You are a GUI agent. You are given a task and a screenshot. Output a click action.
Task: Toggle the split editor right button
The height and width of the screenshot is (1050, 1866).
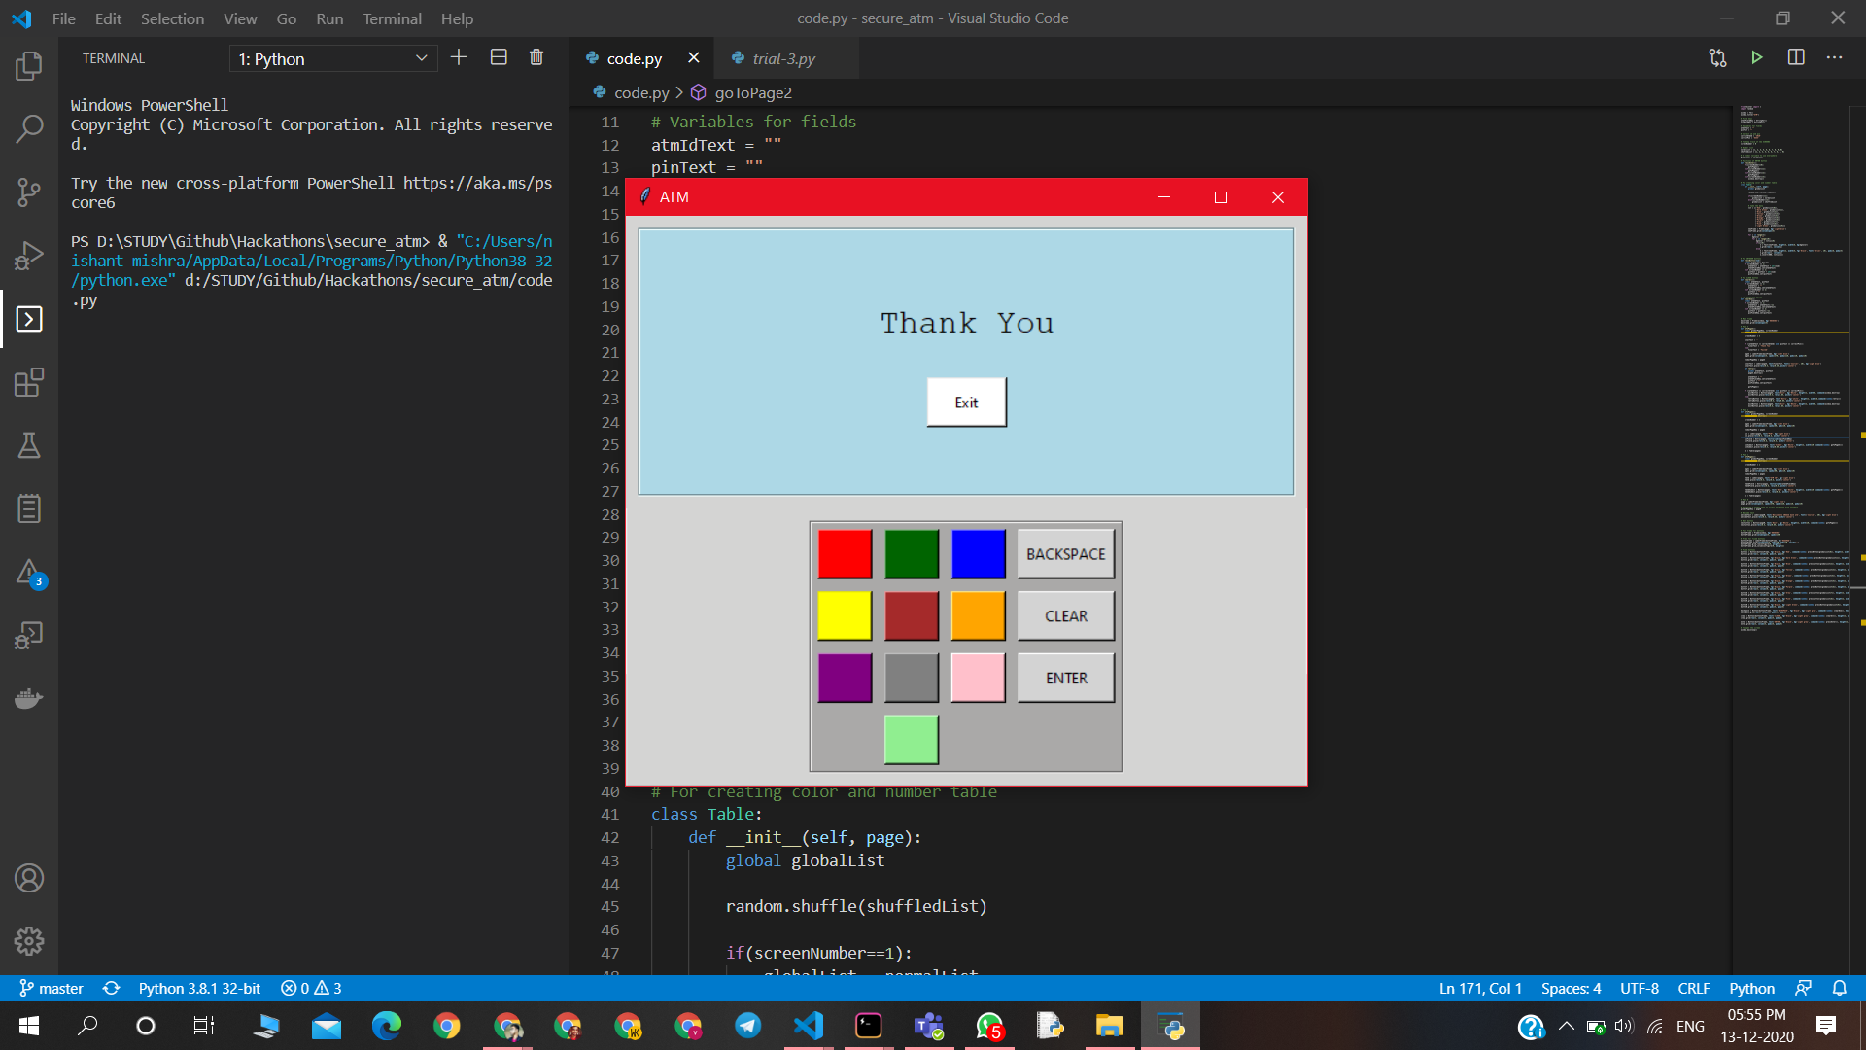click(x=1796, y=58)
